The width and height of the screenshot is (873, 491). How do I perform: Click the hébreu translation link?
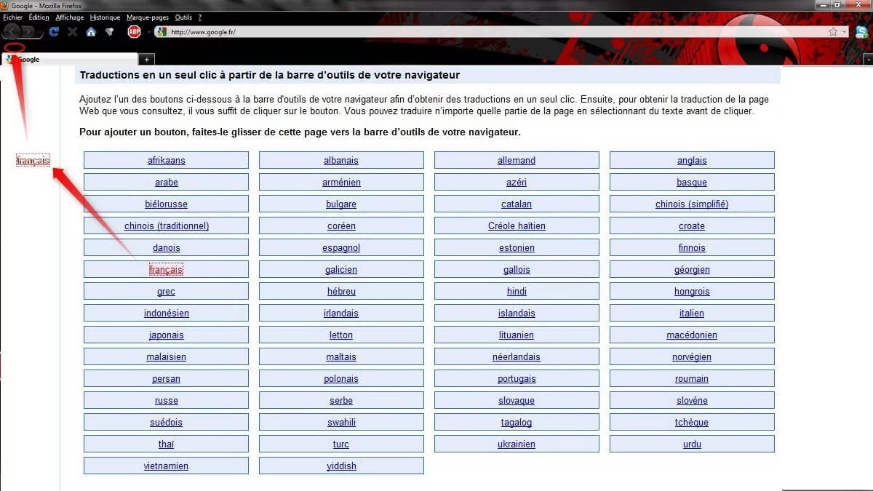[341, 292]
